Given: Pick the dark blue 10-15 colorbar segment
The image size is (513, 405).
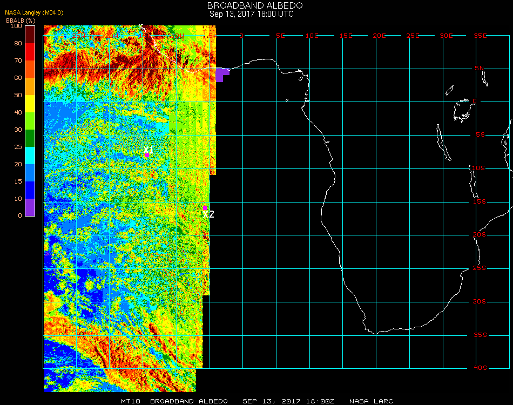Looking at the screenshot, I should pyautogui.click(x=30, y=190).
